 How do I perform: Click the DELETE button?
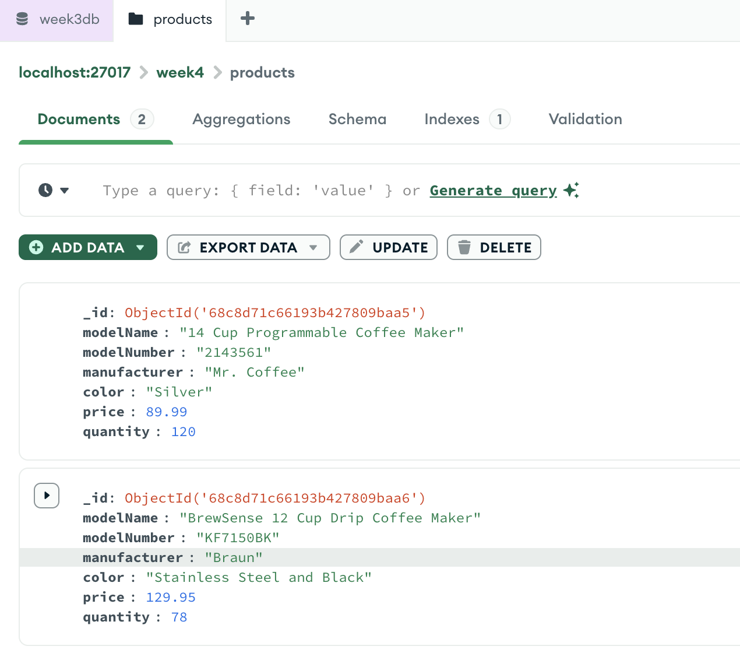pos(494,247)
